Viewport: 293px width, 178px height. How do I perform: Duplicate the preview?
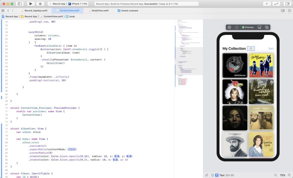[x=267, y=27]
